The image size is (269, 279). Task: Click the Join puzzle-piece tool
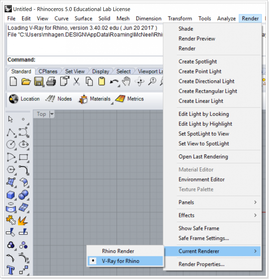pos(11,220)
